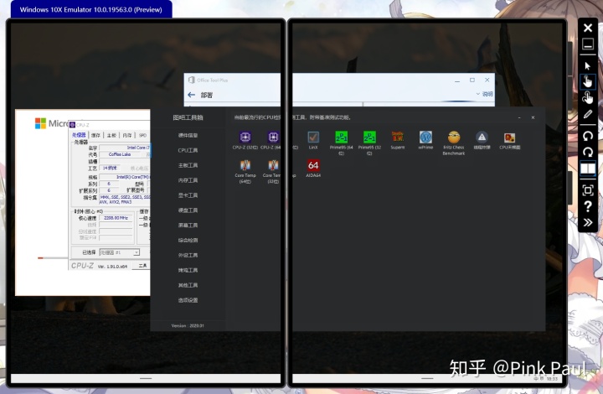The image size is (603, 394).
Task: Switch to 内存 tab in CPU-Z
Action: [127, 136]
